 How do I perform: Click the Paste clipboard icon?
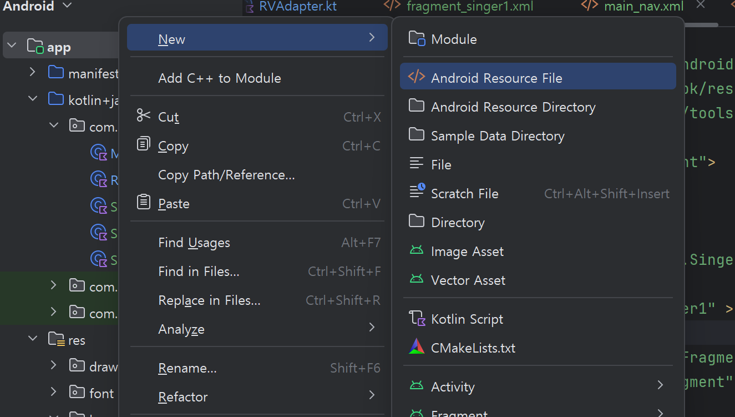point(144,203)
